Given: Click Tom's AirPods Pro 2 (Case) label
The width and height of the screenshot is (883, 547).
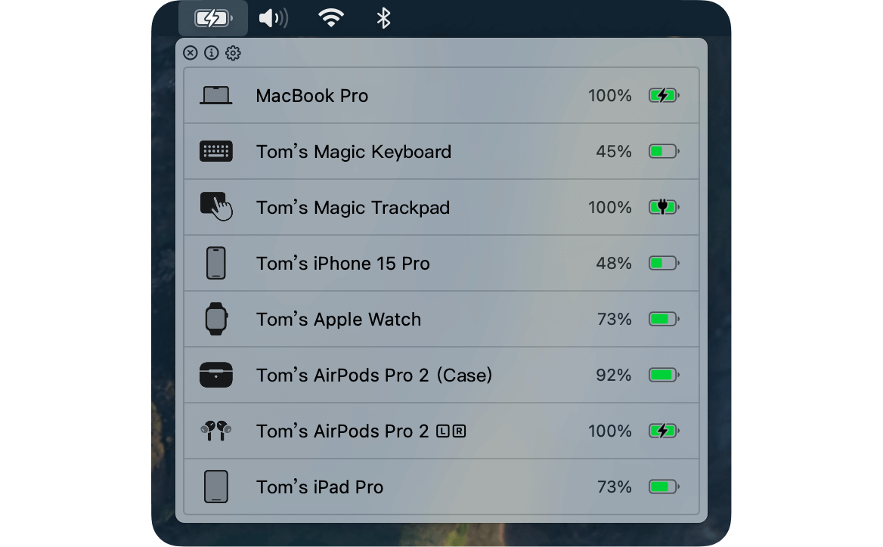Looking at the screenshot, I should [x=374, y=375].
